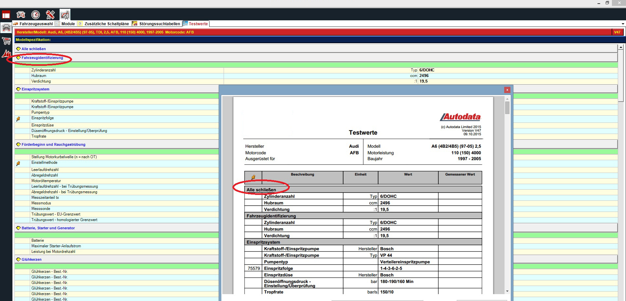Select the Leistung bei Motordrehzahl row

pyautogui.click(x=117, y=252)
